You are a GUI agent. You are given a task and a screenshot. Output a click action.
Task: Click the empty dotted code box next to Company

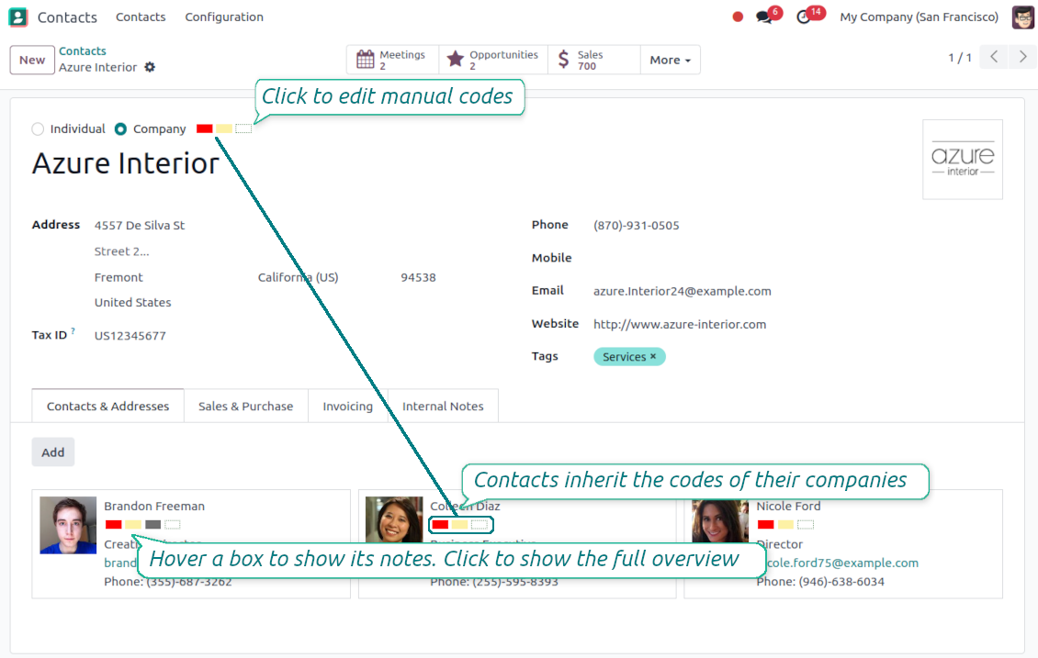(x=243, y=128)
